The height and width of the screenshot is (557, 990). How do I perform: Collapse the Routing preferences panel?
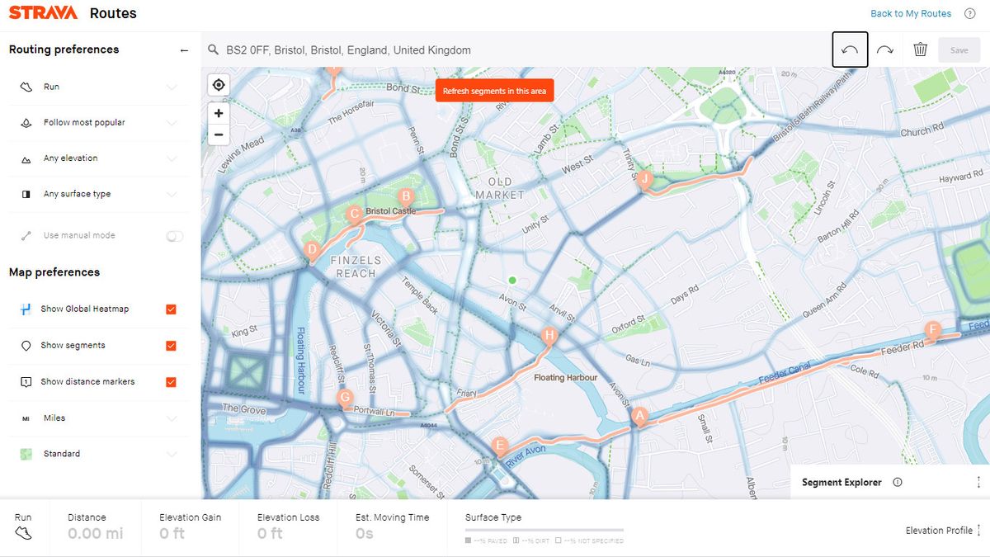(183, 50)
